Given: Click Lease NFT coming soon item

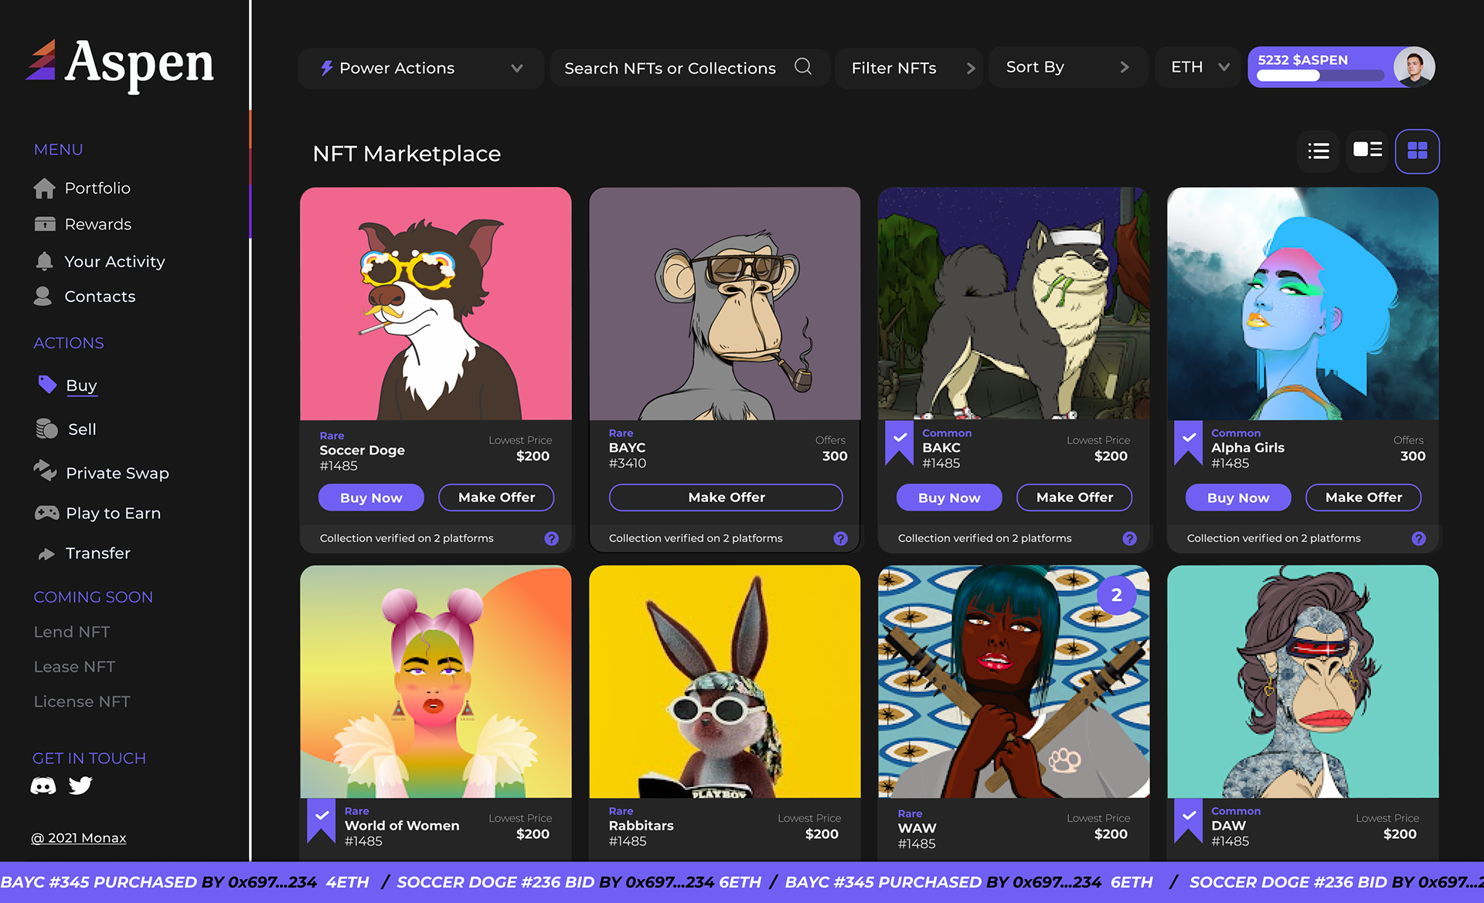Looking at the screenshot, I should click(74, 667).
